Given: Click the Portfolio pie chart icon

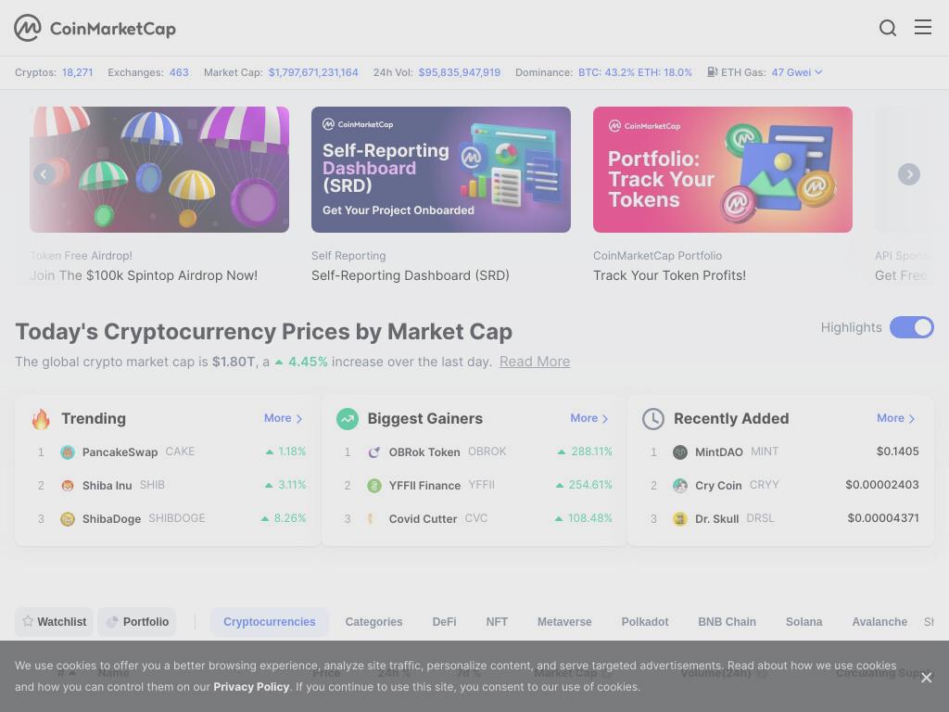Looking at the screenshot, I should [112, 622].
